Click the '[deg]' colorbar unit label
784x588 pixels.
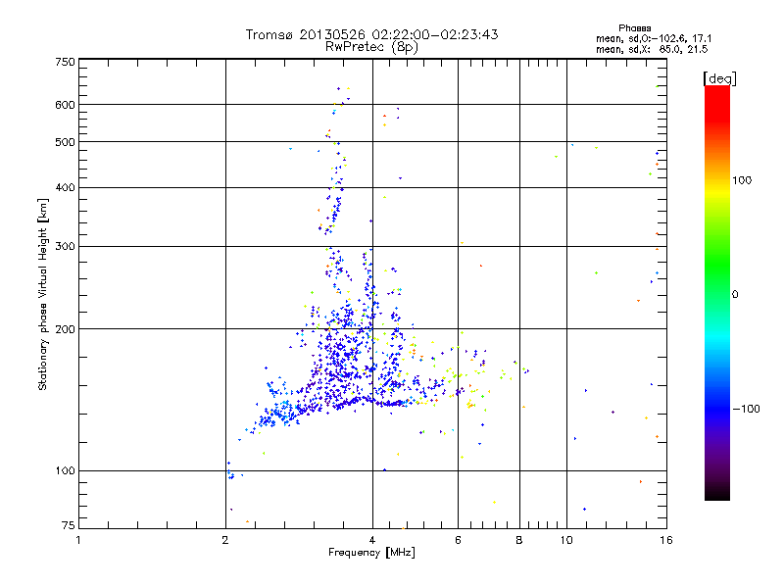point(719,78)
